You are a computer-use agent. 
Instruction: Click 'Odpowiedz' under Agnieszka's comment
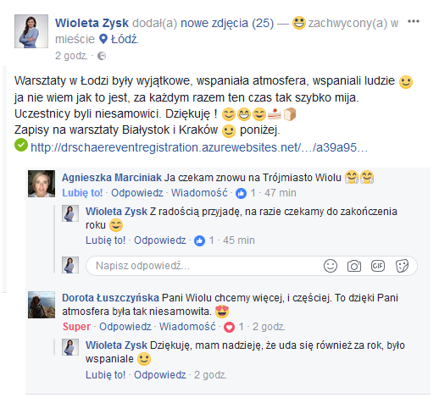pos(137,193)
